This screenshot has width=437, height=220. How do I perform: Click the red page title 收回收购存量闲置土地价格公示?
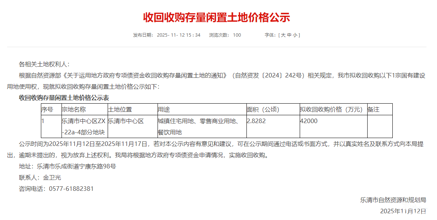(x=216, y=17)
